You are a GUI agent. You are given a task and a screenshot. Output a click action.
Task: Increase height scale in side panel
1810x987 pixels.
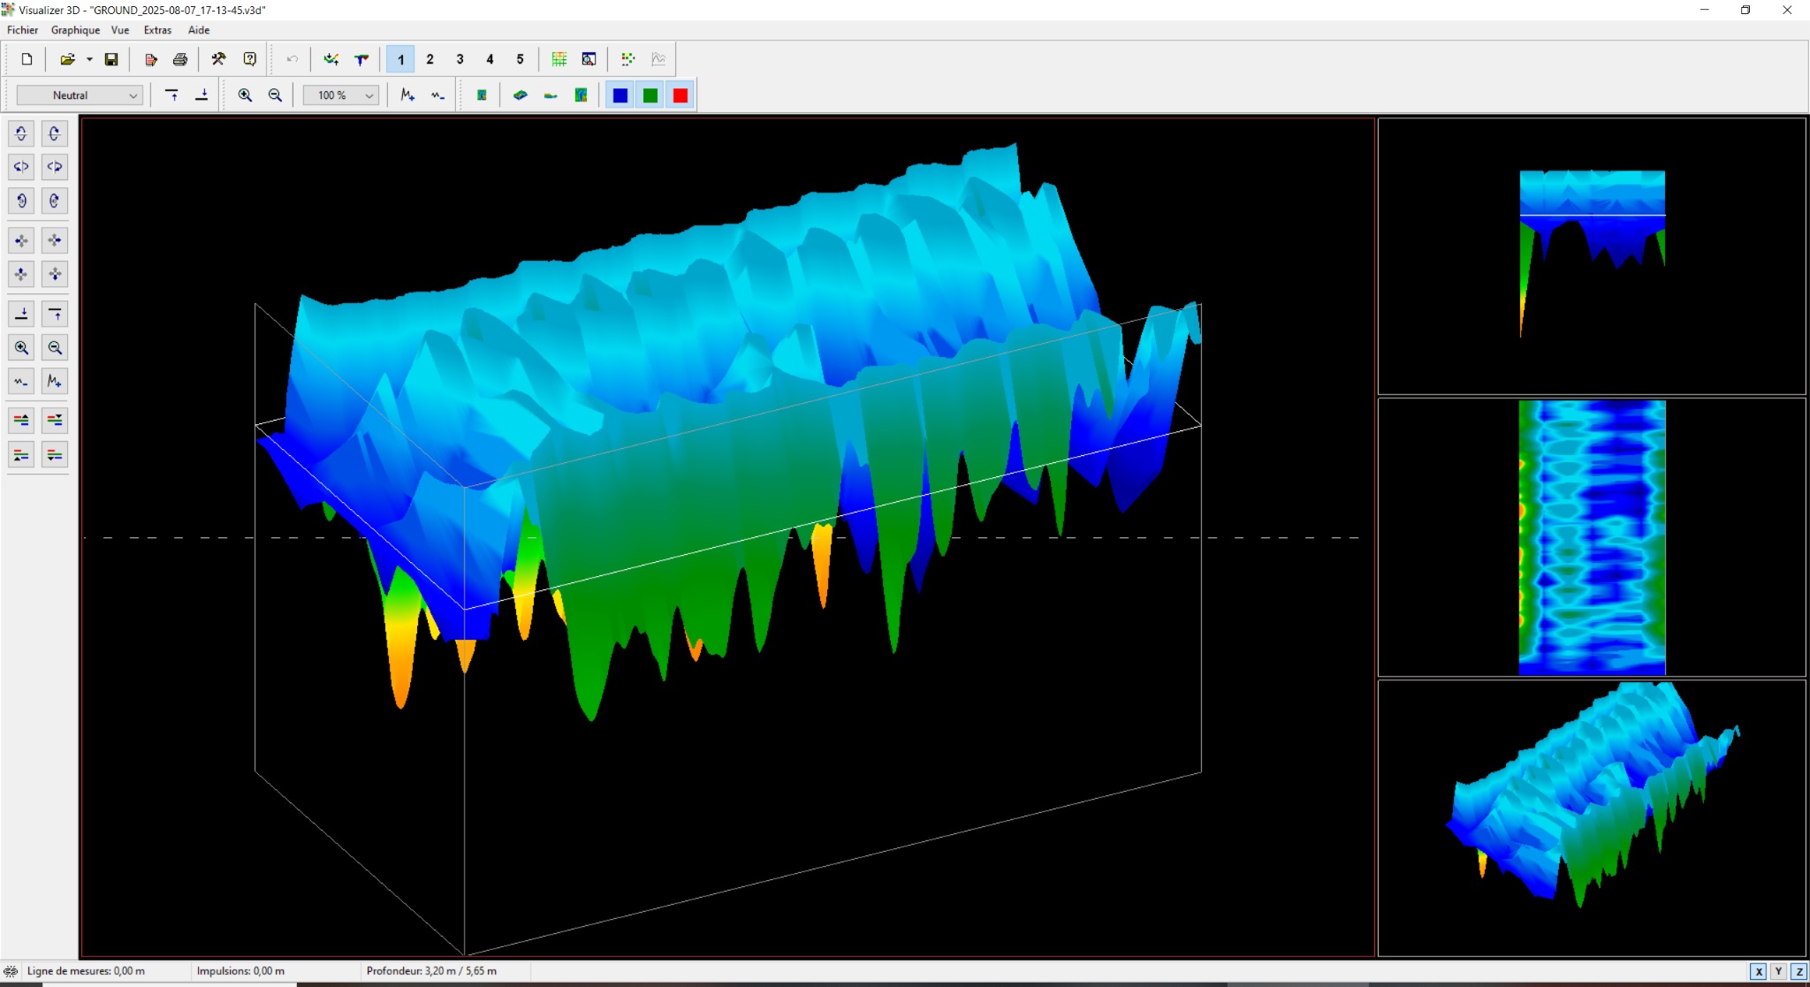pyautogui.click(x=54, y=381)
